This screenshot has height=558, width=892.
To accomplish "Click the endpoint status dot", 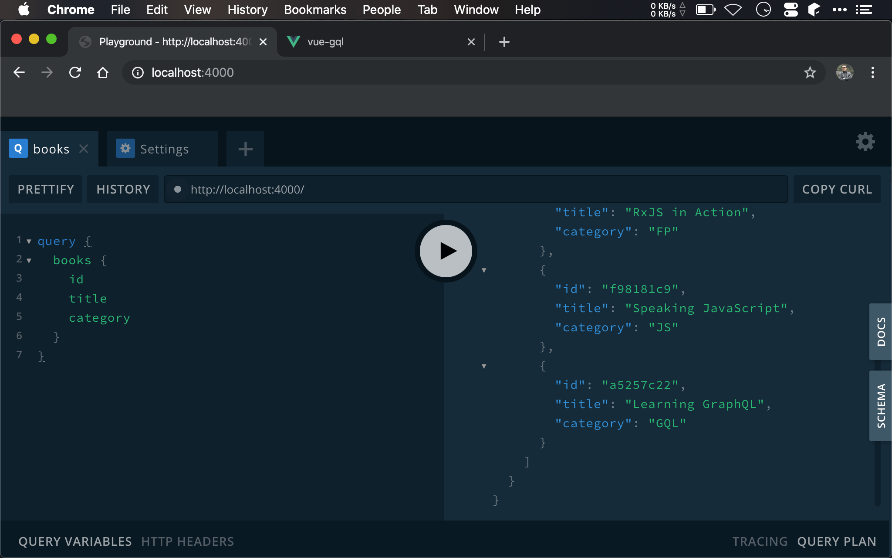I will point(178,189).
